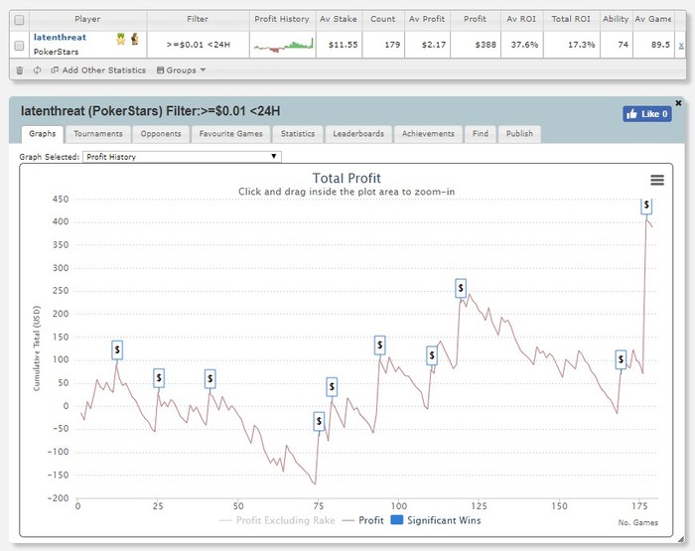This screenshot has width=695, height=551.
Task: Sort by the Av ROI column header
Action: tap(521, 19)
